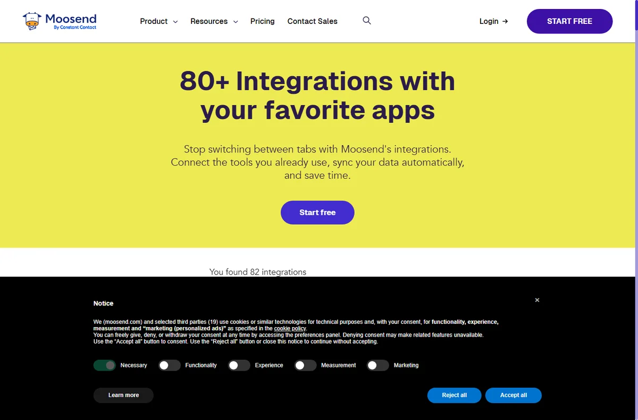Close the cookie notice with X

537,300
